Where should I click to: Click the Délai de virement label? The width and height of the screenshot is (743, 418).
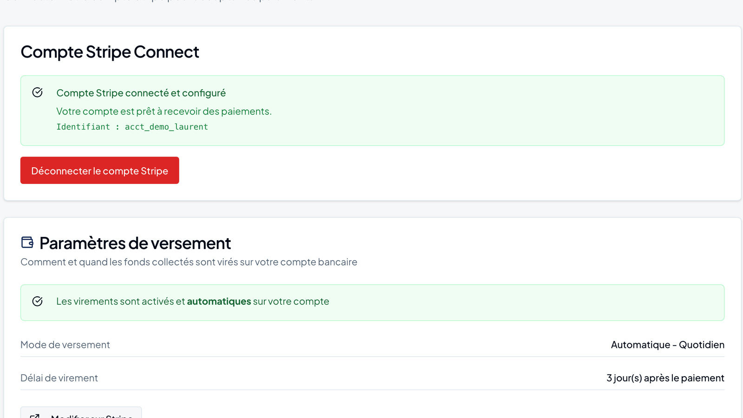(x=59, y=378)
